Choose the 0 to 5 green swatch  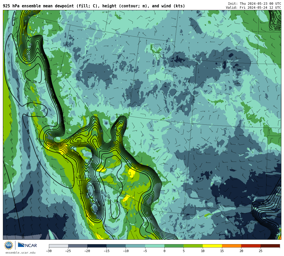(x=174, y=246)
